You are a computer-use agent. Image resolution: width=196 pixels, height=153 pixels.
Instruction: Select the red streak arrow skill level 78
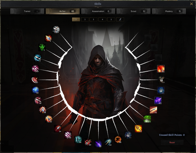click(x=153, y=110)
